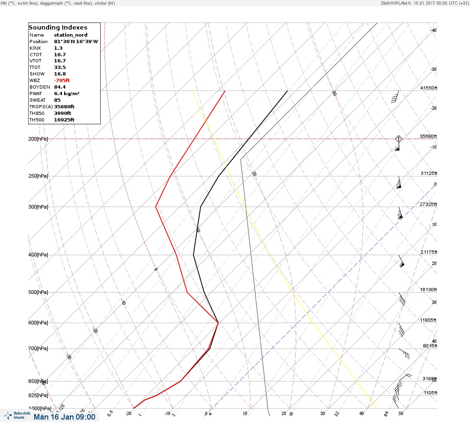Click the 925[hPa] pressure label
The image size is (470, 422).
coord(38,395)
